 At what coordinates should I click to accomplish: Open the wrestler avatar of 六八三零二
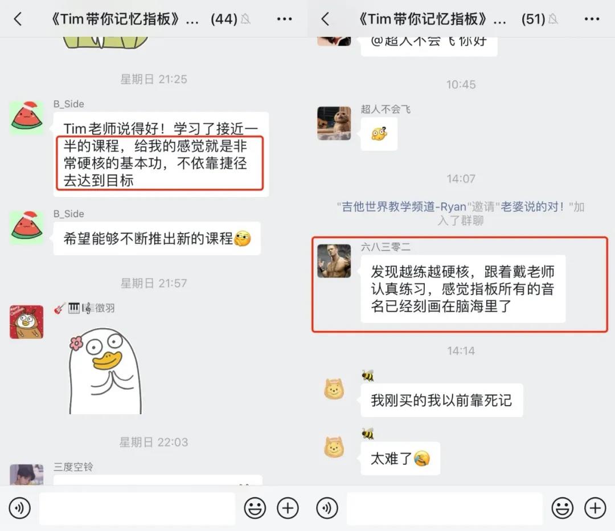[334, 261]
